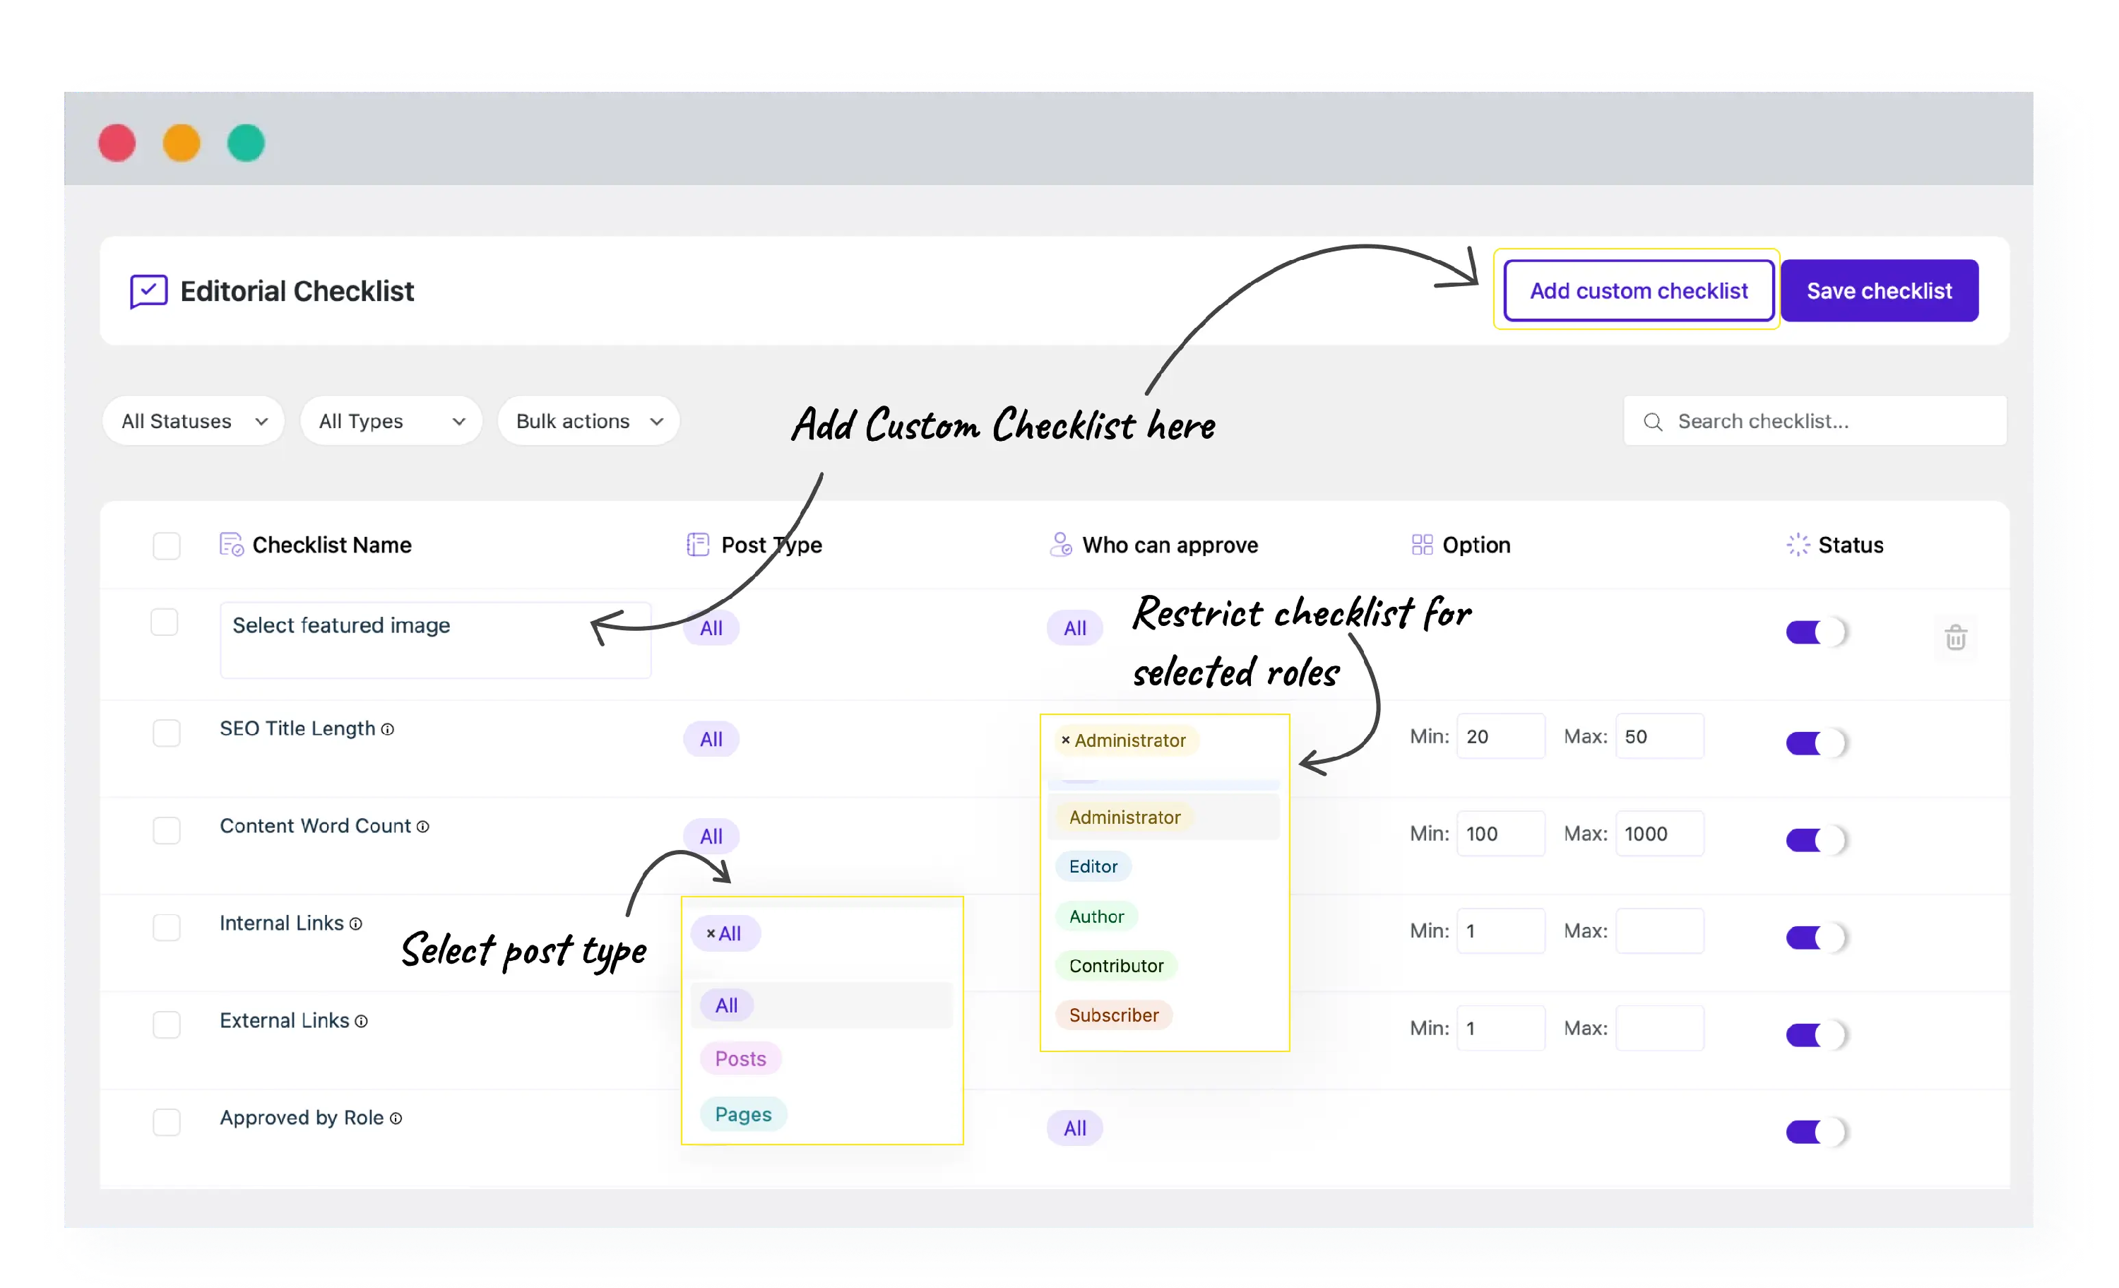Click the Search checklist field
The height and width of the screenshot is (1288, 2119).
click(1815, 422)
